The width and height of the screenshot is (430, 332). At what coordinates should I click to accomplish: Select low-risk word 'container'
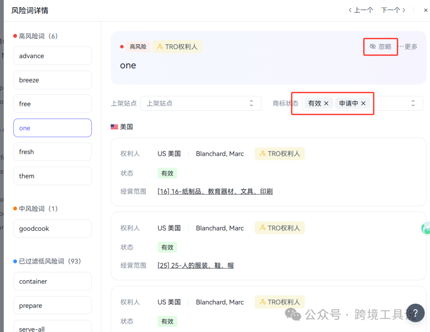(x=53, y=281)
